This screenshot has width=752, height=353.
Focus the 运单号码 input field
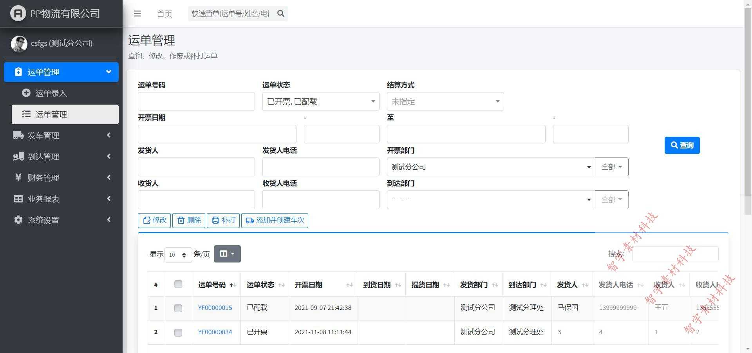pyautogui.click(x=196, y=101)
